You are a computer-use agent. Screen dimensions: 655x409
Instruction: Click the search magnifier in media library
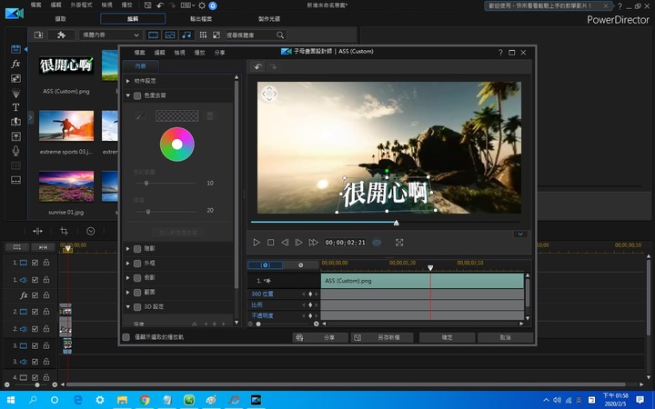click(280, 35)
